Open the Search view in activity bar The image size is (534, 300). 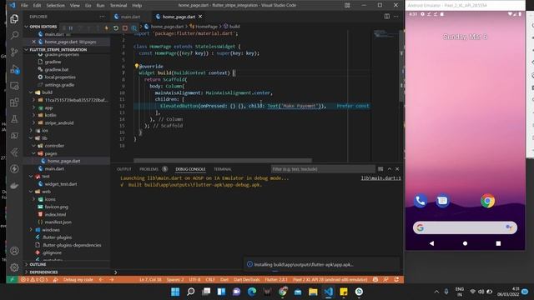14,35
